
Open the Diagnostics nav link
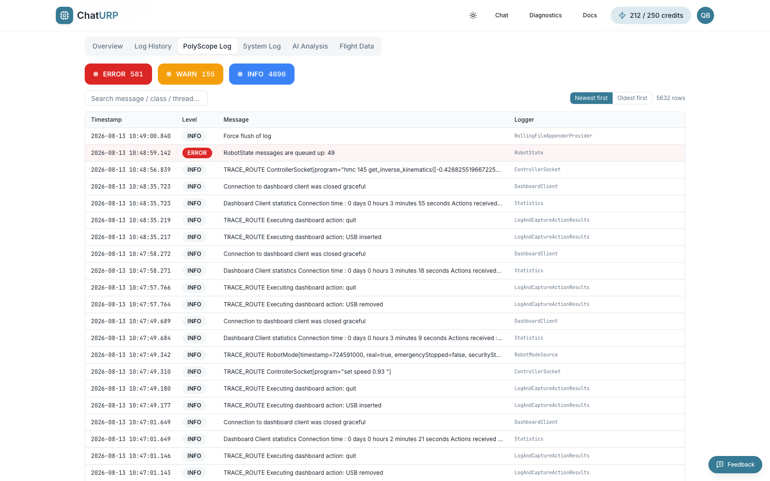pos(545,15)
